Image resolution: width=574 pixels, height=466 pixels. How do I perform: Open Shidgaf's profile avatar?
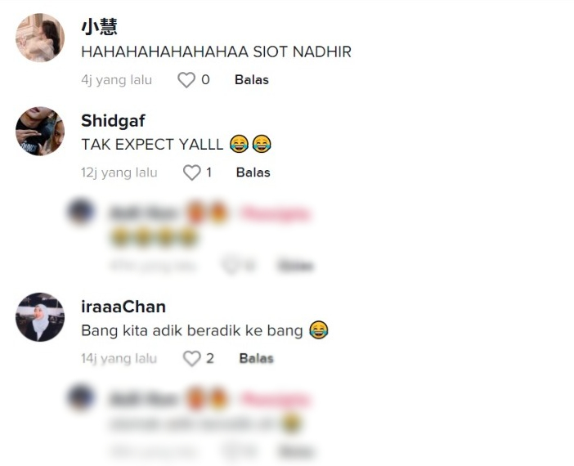click(40, 131)
